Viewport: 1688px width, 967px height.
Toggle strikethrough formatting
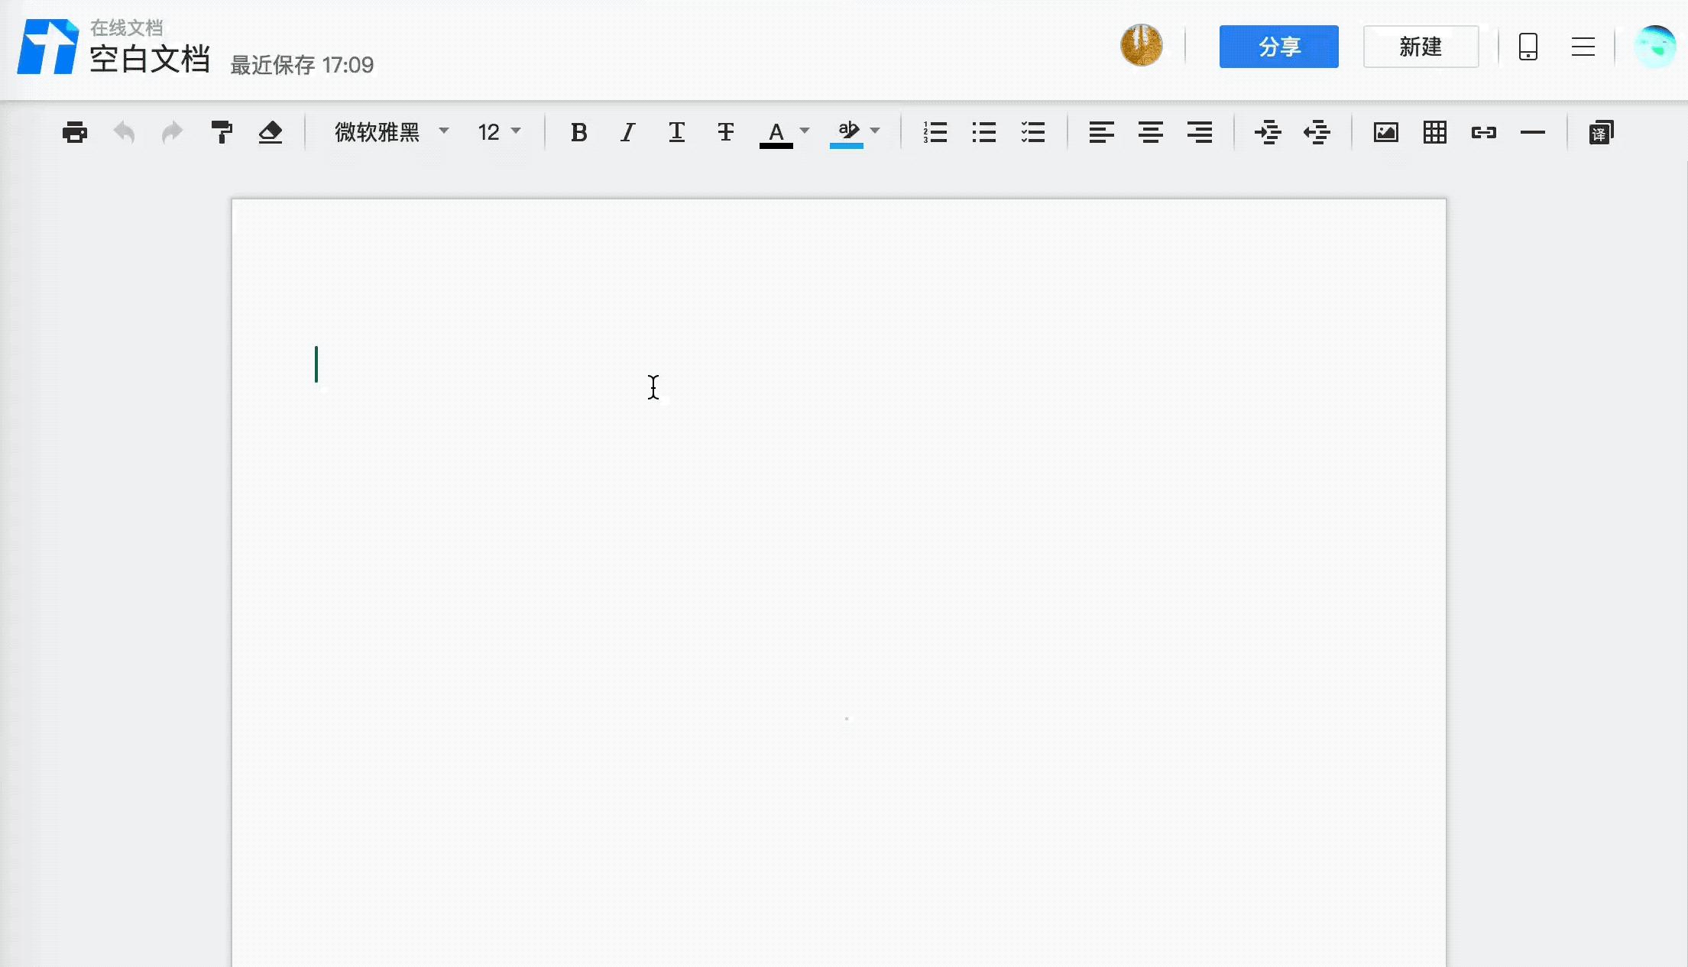[x=725, y=133]
